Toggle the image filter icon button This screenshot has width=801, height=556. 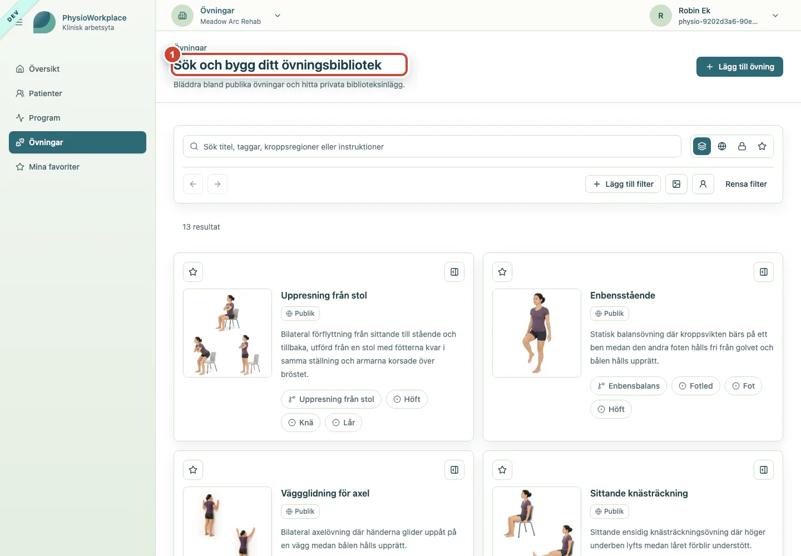pyautogui.click(x=676, y=184)
